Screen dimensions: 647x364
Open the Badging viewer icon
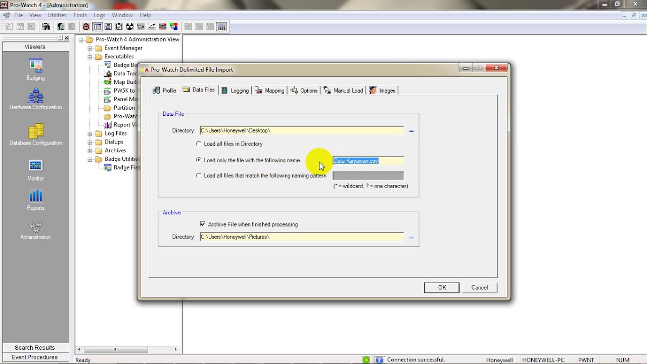point(35,66)
